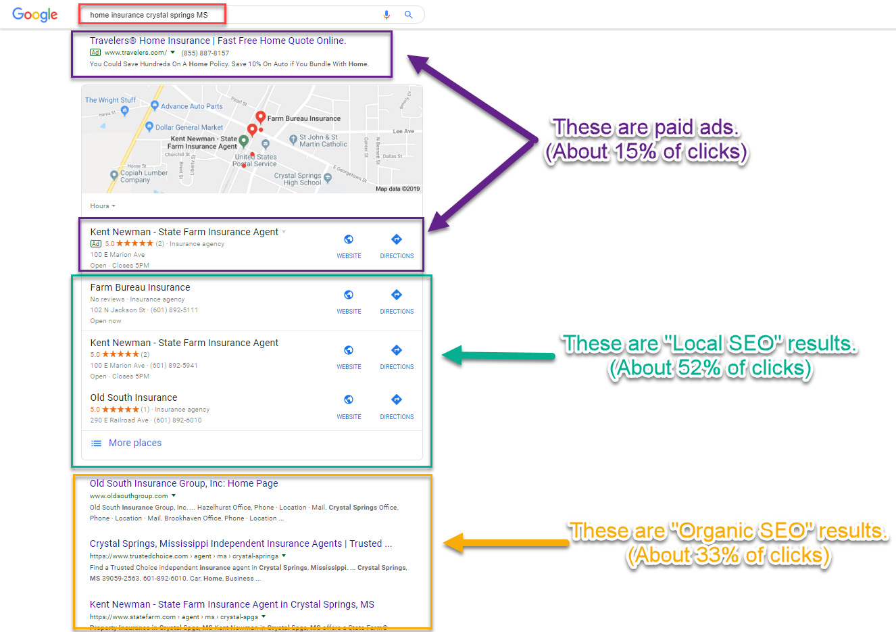This screenshot has width=896, height=632.
Task: Click the Copiah Lumber Company map marker
Action: pos(114,174)
